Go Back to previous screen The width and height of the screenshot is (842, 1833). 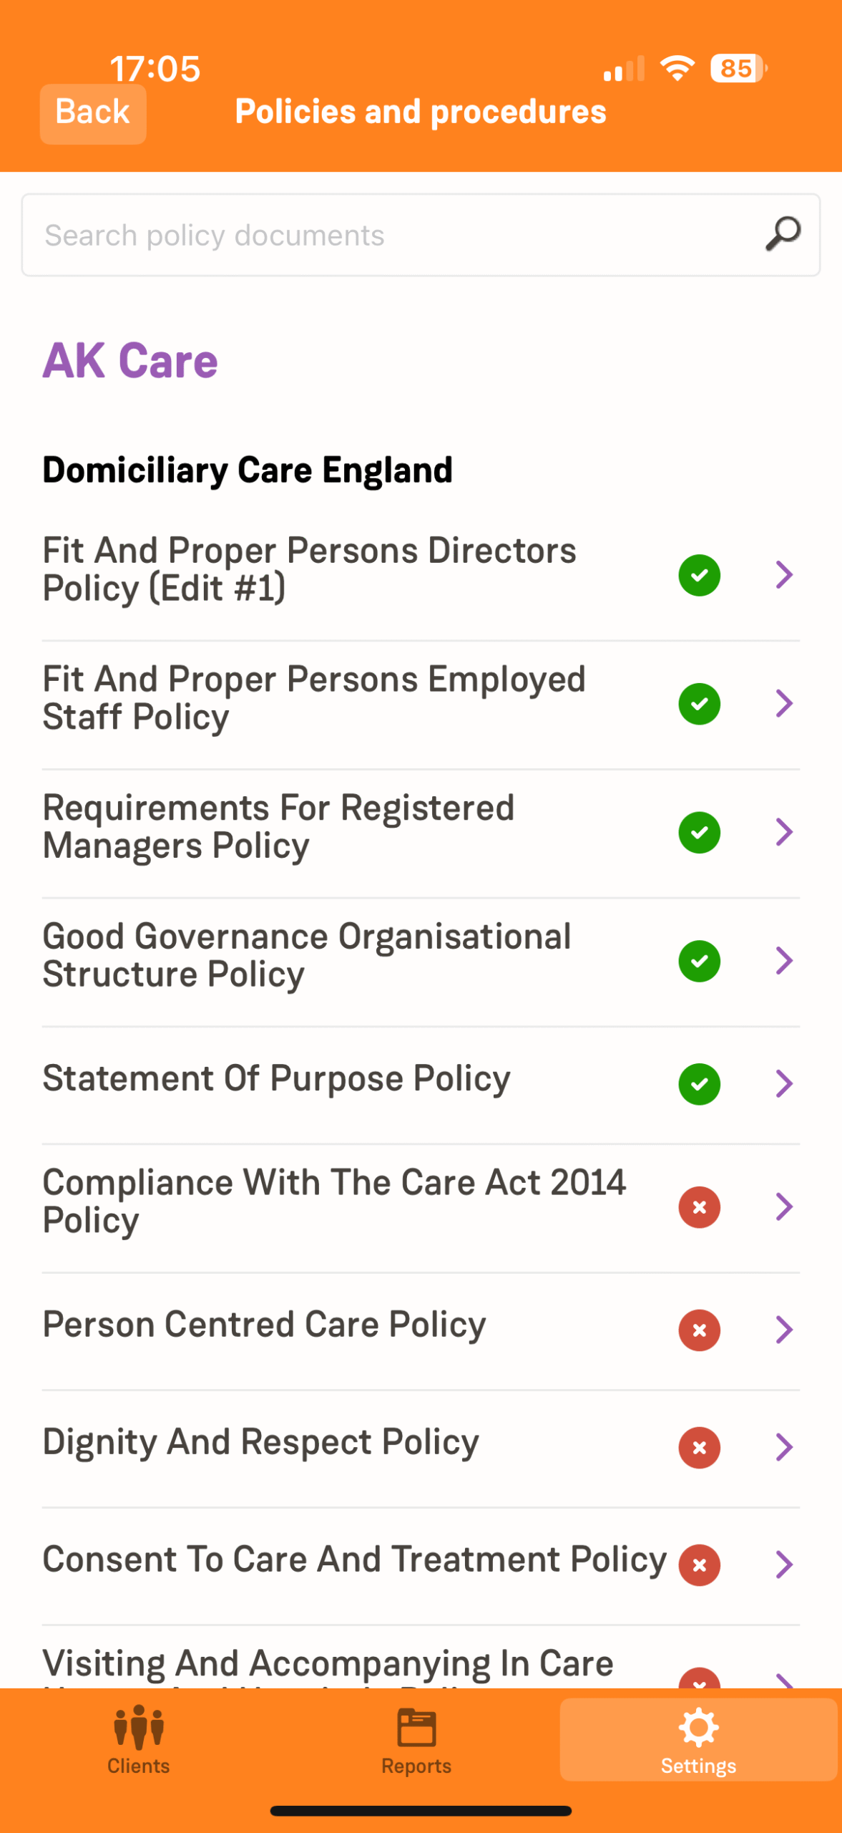click(x=93, y=113)
